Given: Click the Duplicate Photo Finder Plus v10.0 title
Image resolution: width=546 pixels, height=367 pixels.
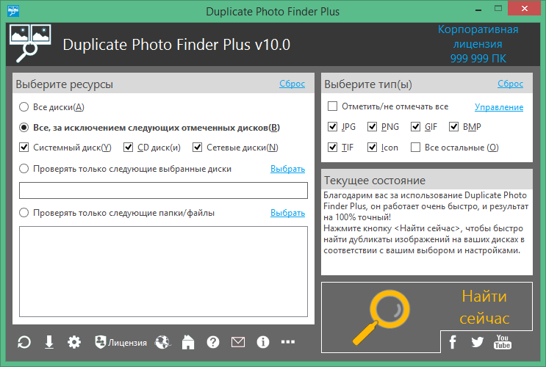Looking at the screenshot, I should coord(176,45).
